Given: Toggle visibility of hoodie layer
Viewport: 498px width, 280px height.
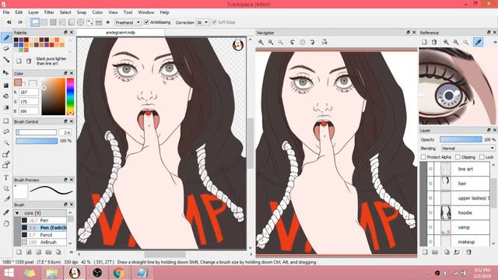Looking at the screenshot, I should coord(430,212).
